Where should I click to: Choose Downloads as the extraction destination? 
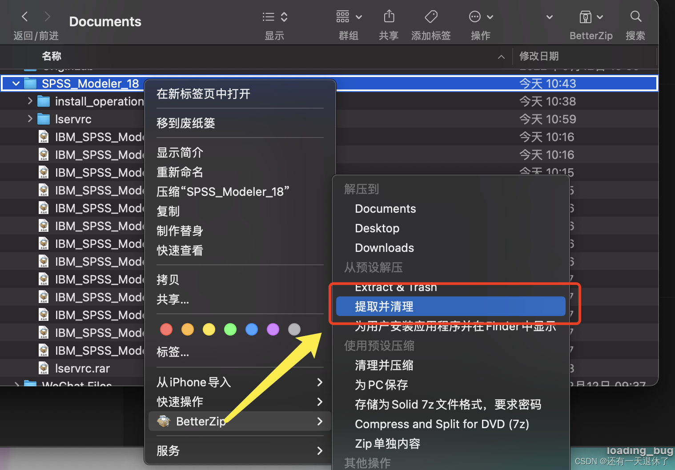pyautogui.click(x=384, y=248)
